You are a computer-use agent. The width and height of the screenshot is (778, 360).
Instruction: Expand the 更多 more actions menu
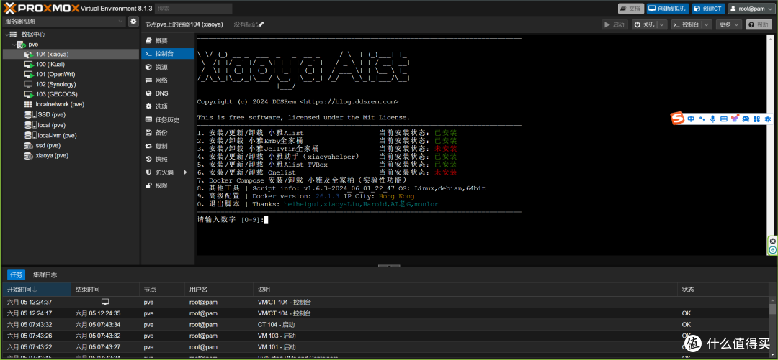728,24
